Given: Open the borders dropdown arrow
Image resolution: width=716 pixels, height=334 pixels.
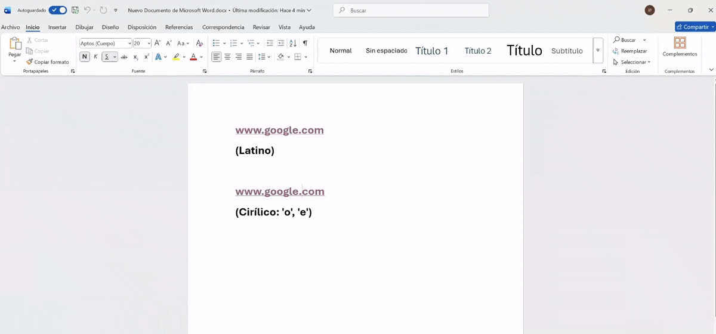Looking at the screenshot, I should point(306,57).
